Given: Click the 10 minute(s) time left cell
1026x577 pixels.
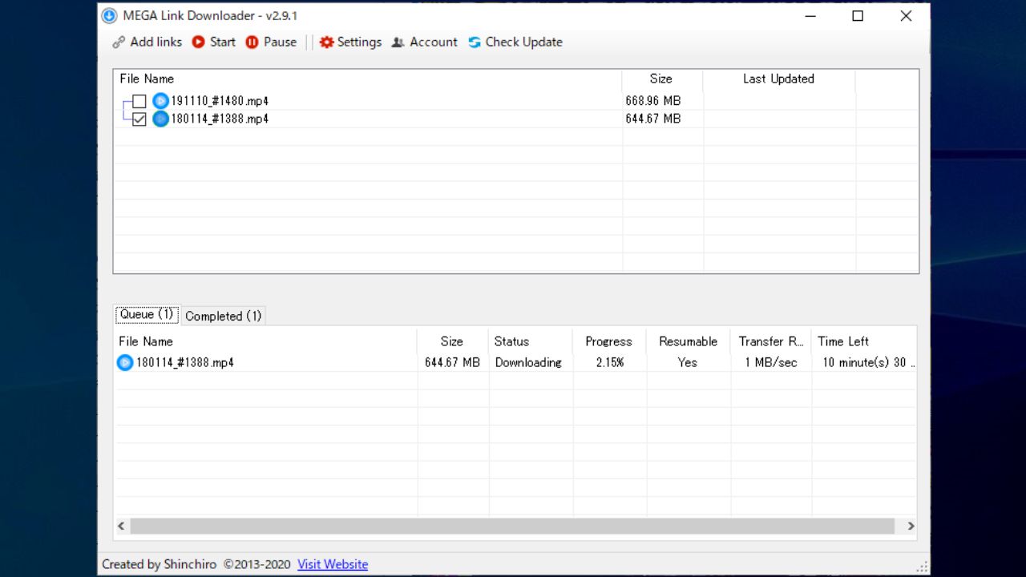Looking at the screenshot, I should 869,362.
